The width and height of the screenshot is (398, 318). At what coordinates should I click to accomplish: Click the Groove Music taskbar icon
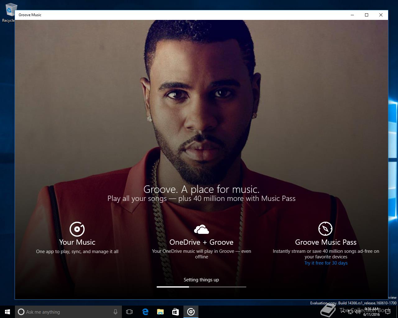(x=191, y=312)
